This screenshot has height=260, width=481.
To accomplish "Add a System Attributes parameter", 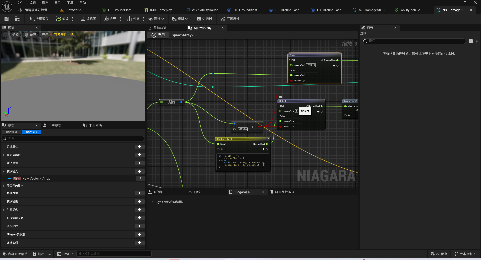I will point(139,147).
